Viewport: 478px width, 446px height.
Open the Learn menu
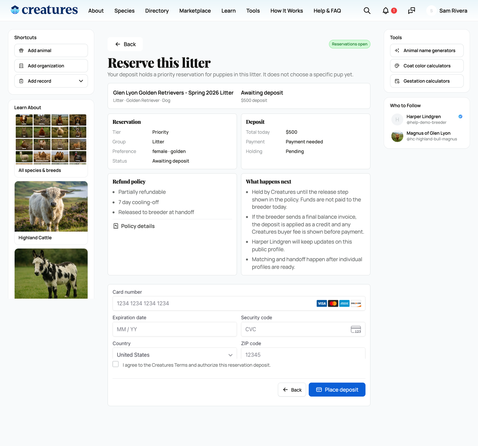pyautogui.click(x=228, y=11)
